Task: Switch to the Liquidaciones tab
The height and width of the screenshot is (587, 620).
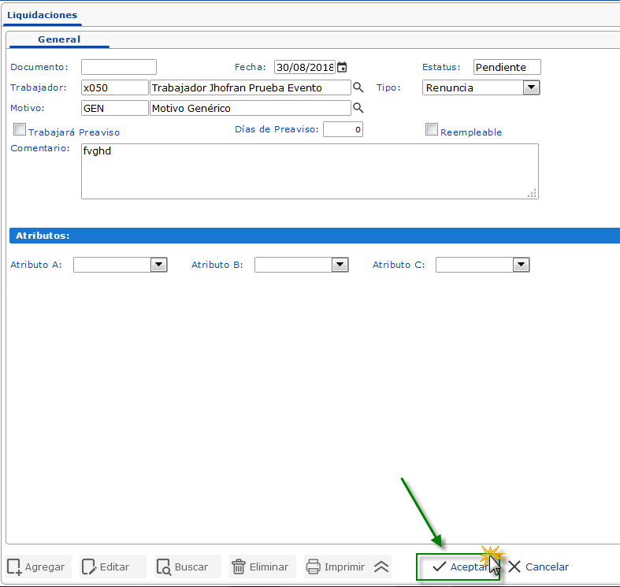Action: [x=40, y=14]
